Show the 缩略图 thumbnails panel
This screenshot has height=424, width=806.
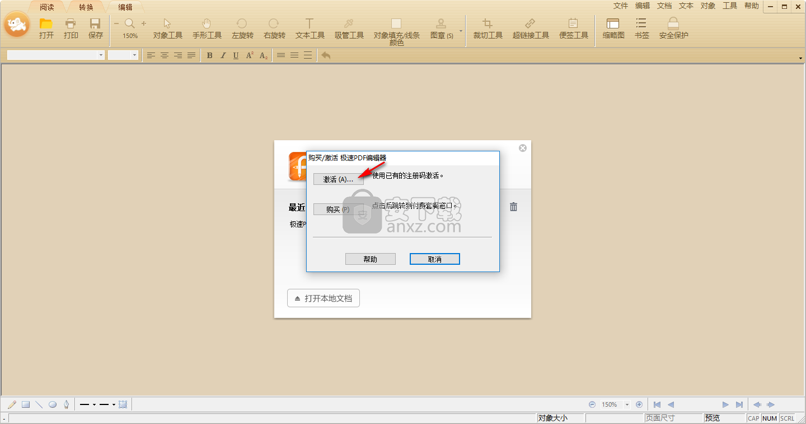pyautogui.click(x=613, y=28)
